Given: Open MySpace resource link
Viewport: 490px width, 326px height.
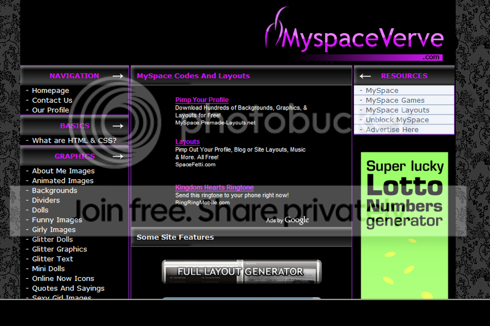Looking at the screenshot, I should [x=382, y=91].
